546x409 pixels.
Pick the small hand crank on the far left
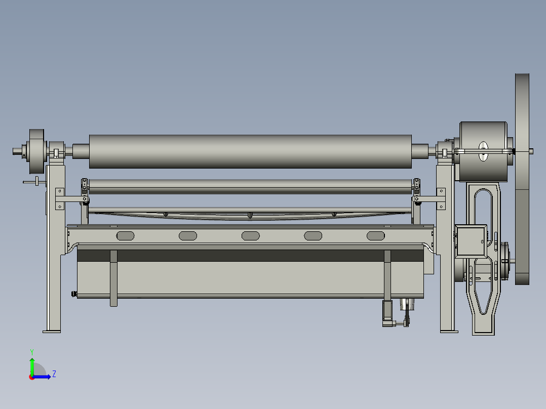coord(34,181)
